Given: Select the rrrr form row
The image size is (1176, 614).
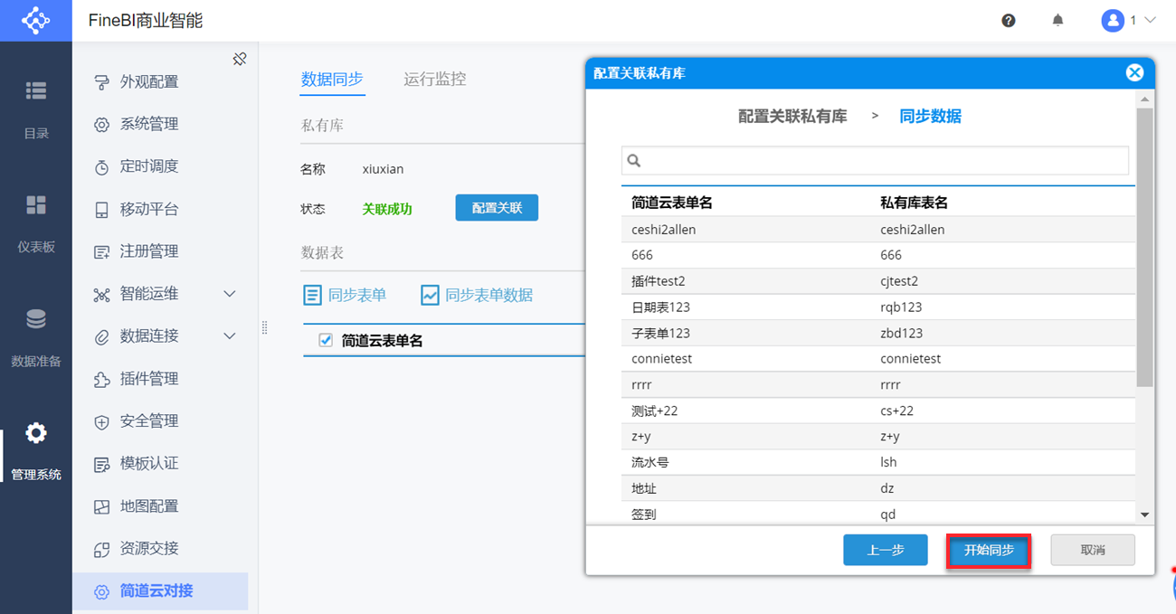Looking at the screenshot, I should 878,384.
